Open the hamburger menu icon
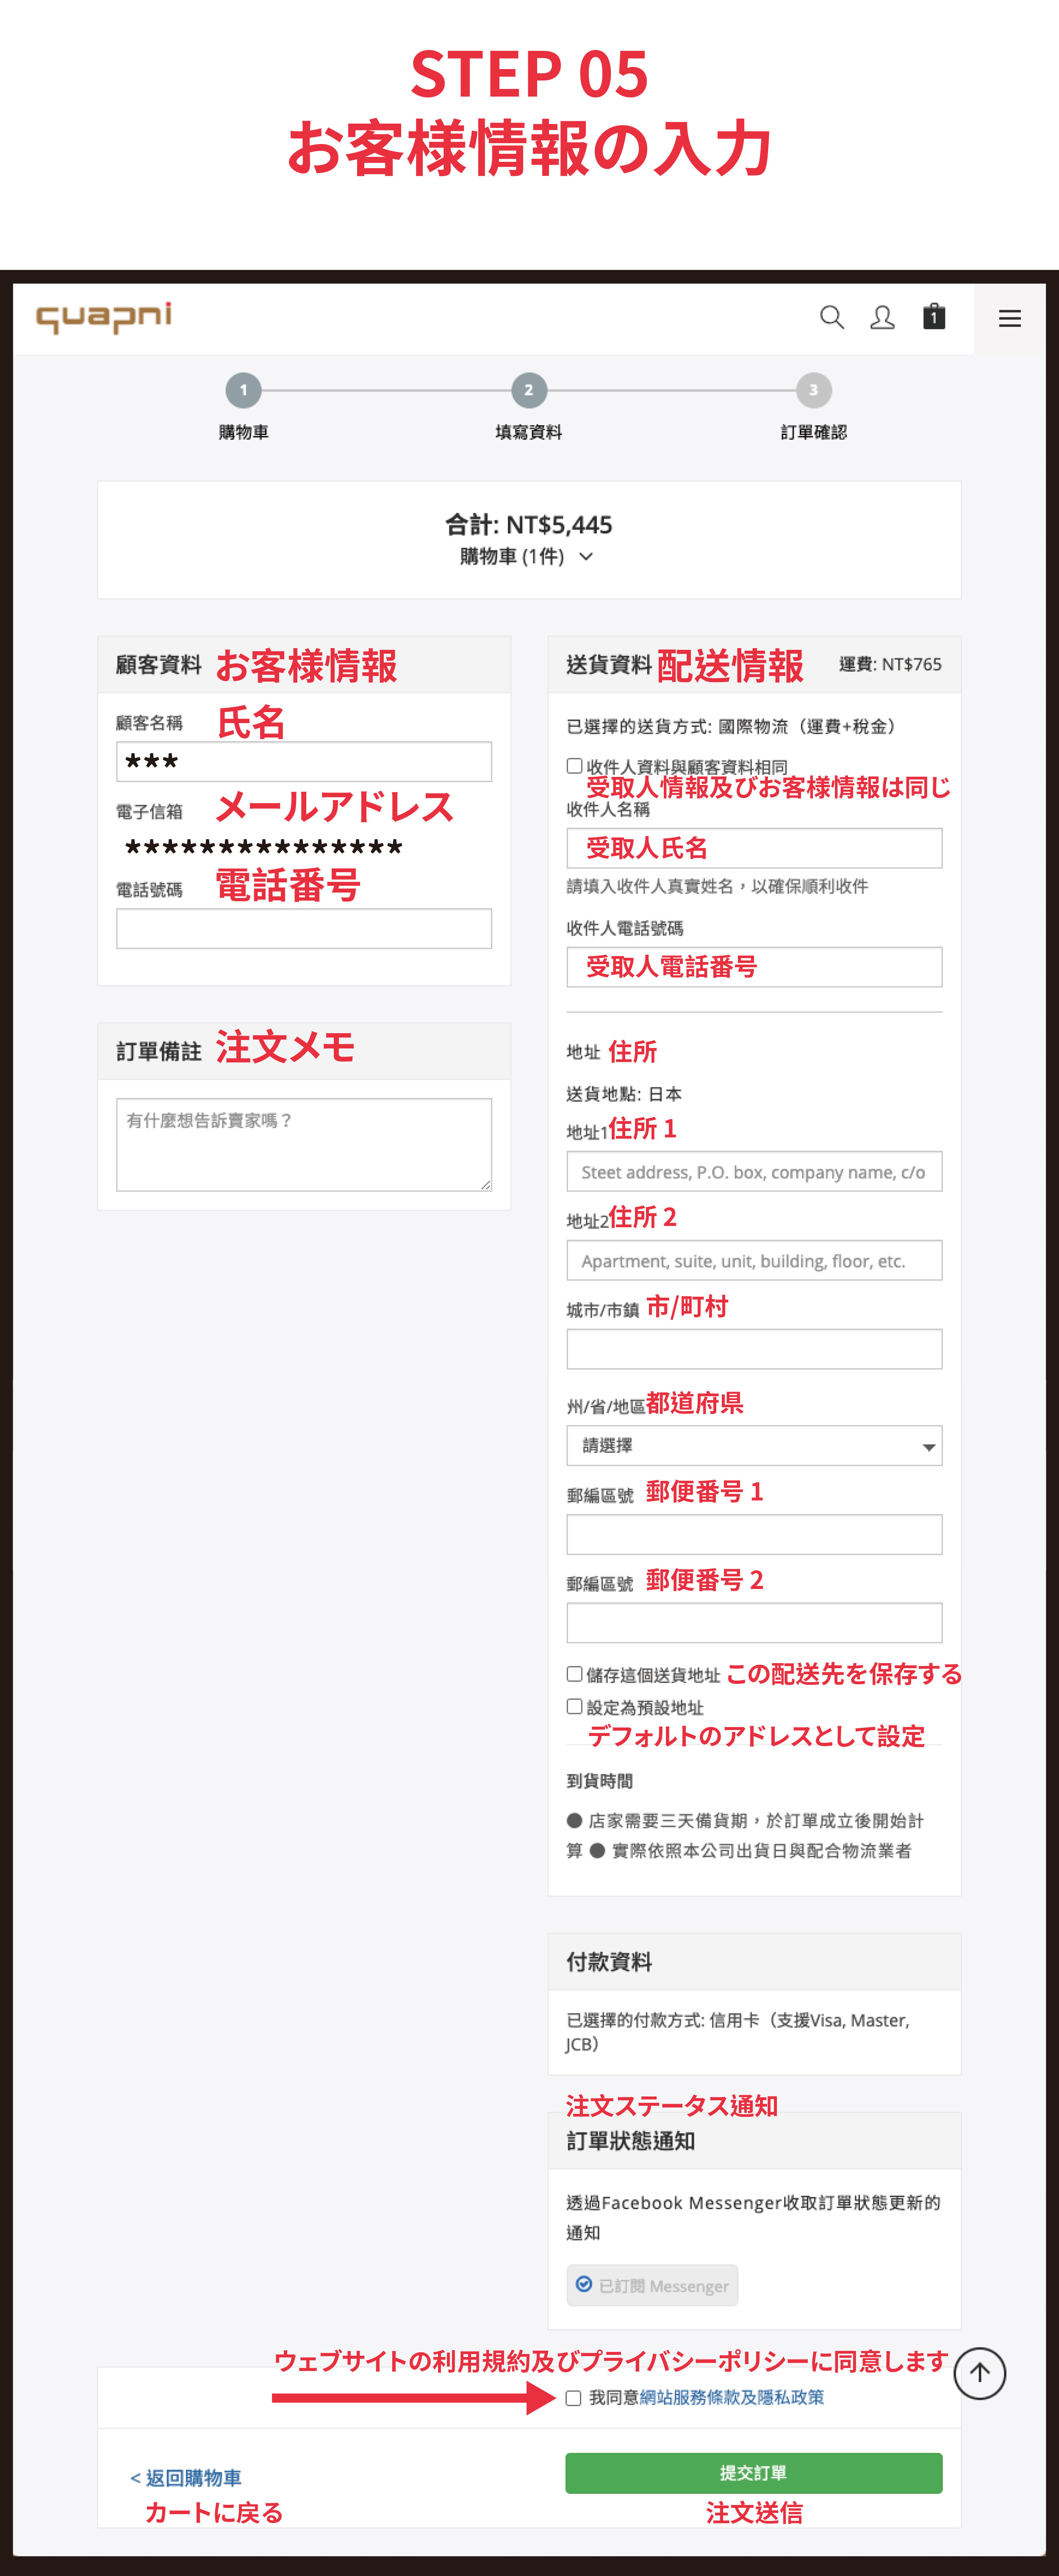This screenshot has width=1059, height=2576. tap(1009, 319)
